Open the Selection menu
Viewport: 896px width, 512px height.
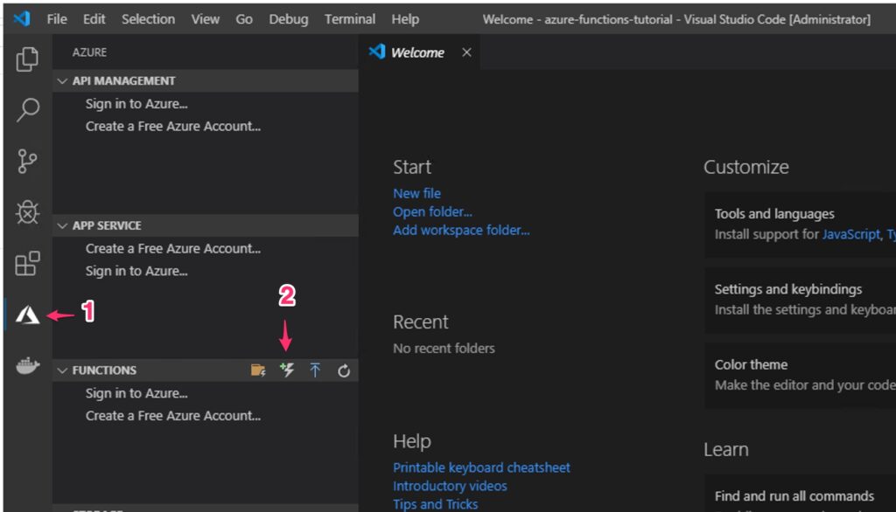tap(148, 18)
